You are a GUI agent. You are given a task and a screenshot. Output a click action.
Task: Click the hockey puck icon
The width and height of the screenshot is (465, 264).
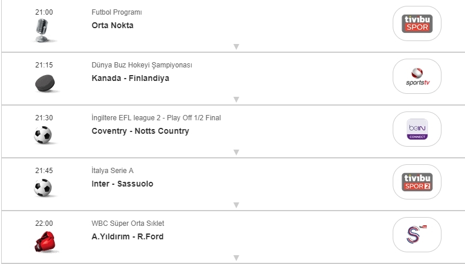(x=44, y=83)
